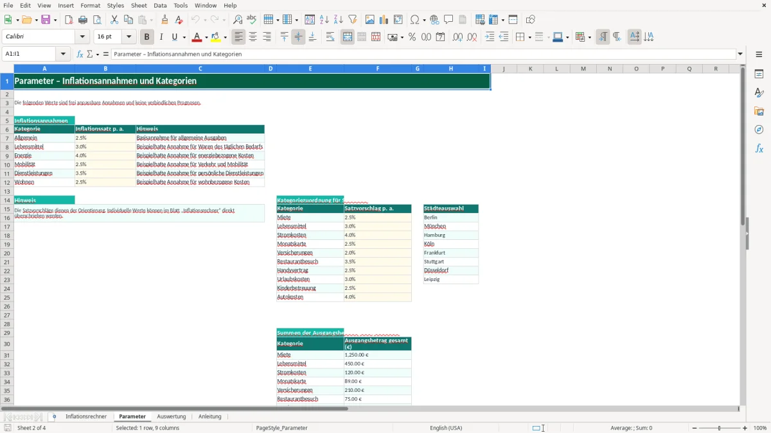Click the Sort Ascending icon
The image size is (771, 433).
[x=324, y=20]
